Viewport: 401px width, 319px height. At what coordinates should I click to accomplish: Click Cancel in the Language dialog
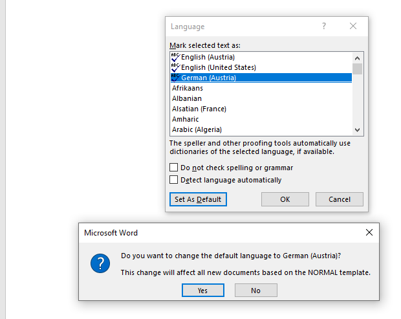pos(340,199)
